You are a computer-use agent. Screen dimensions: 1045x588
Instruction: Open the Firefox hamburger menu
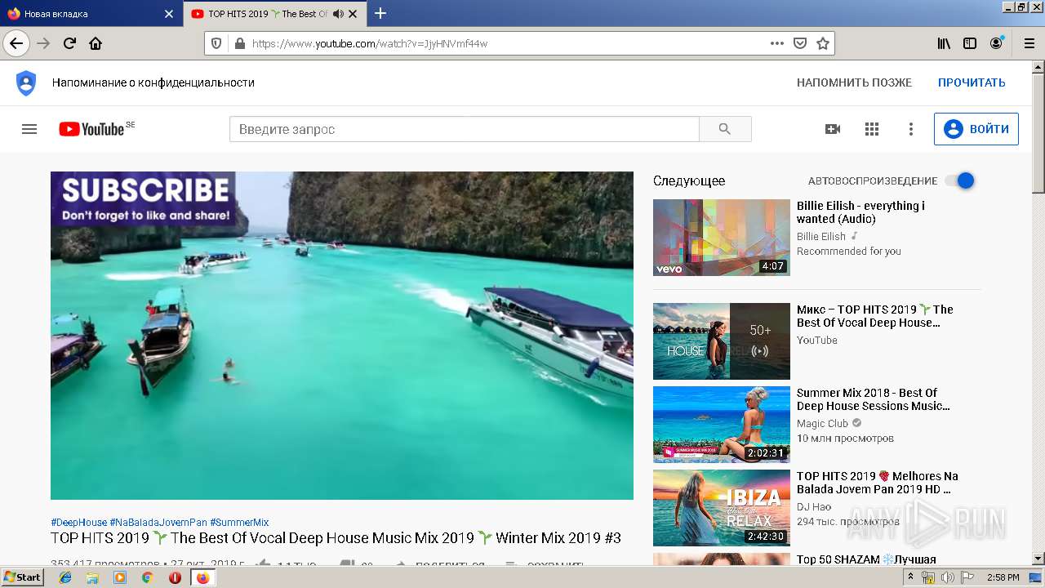tap(1028, 43)
